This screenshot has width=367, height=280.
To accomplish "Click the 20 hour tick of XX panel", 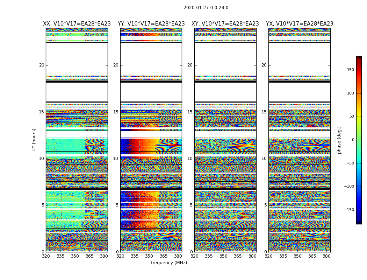I will tap(42, 65).
